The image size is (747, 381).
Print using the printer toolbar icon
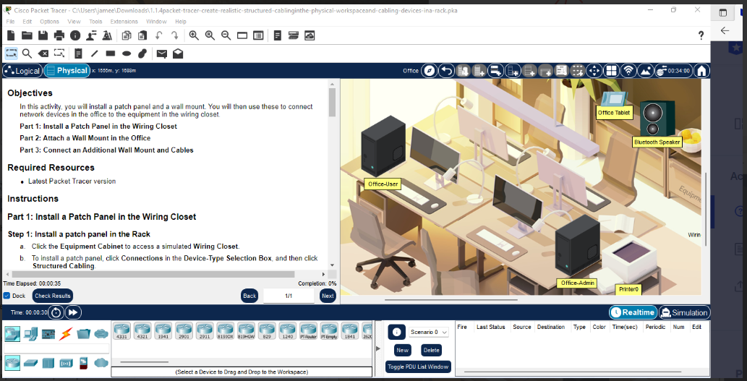point(59,35)
